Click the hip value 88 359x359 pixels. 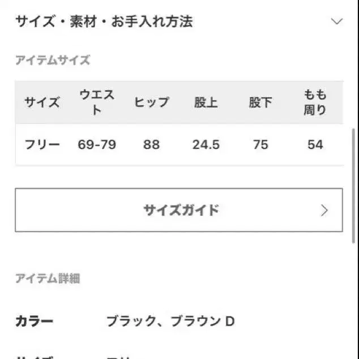151,144
